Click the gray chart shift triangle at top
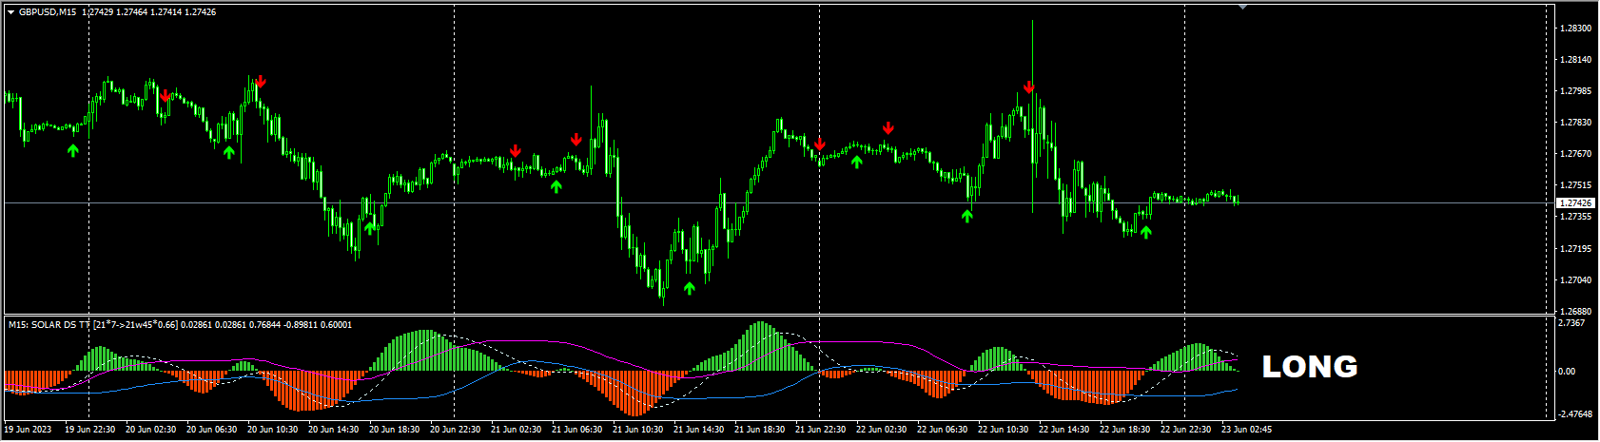 tap(1242, 7)
